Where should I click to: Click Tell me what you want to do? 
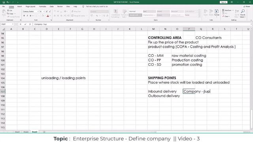tap(97, 7)
